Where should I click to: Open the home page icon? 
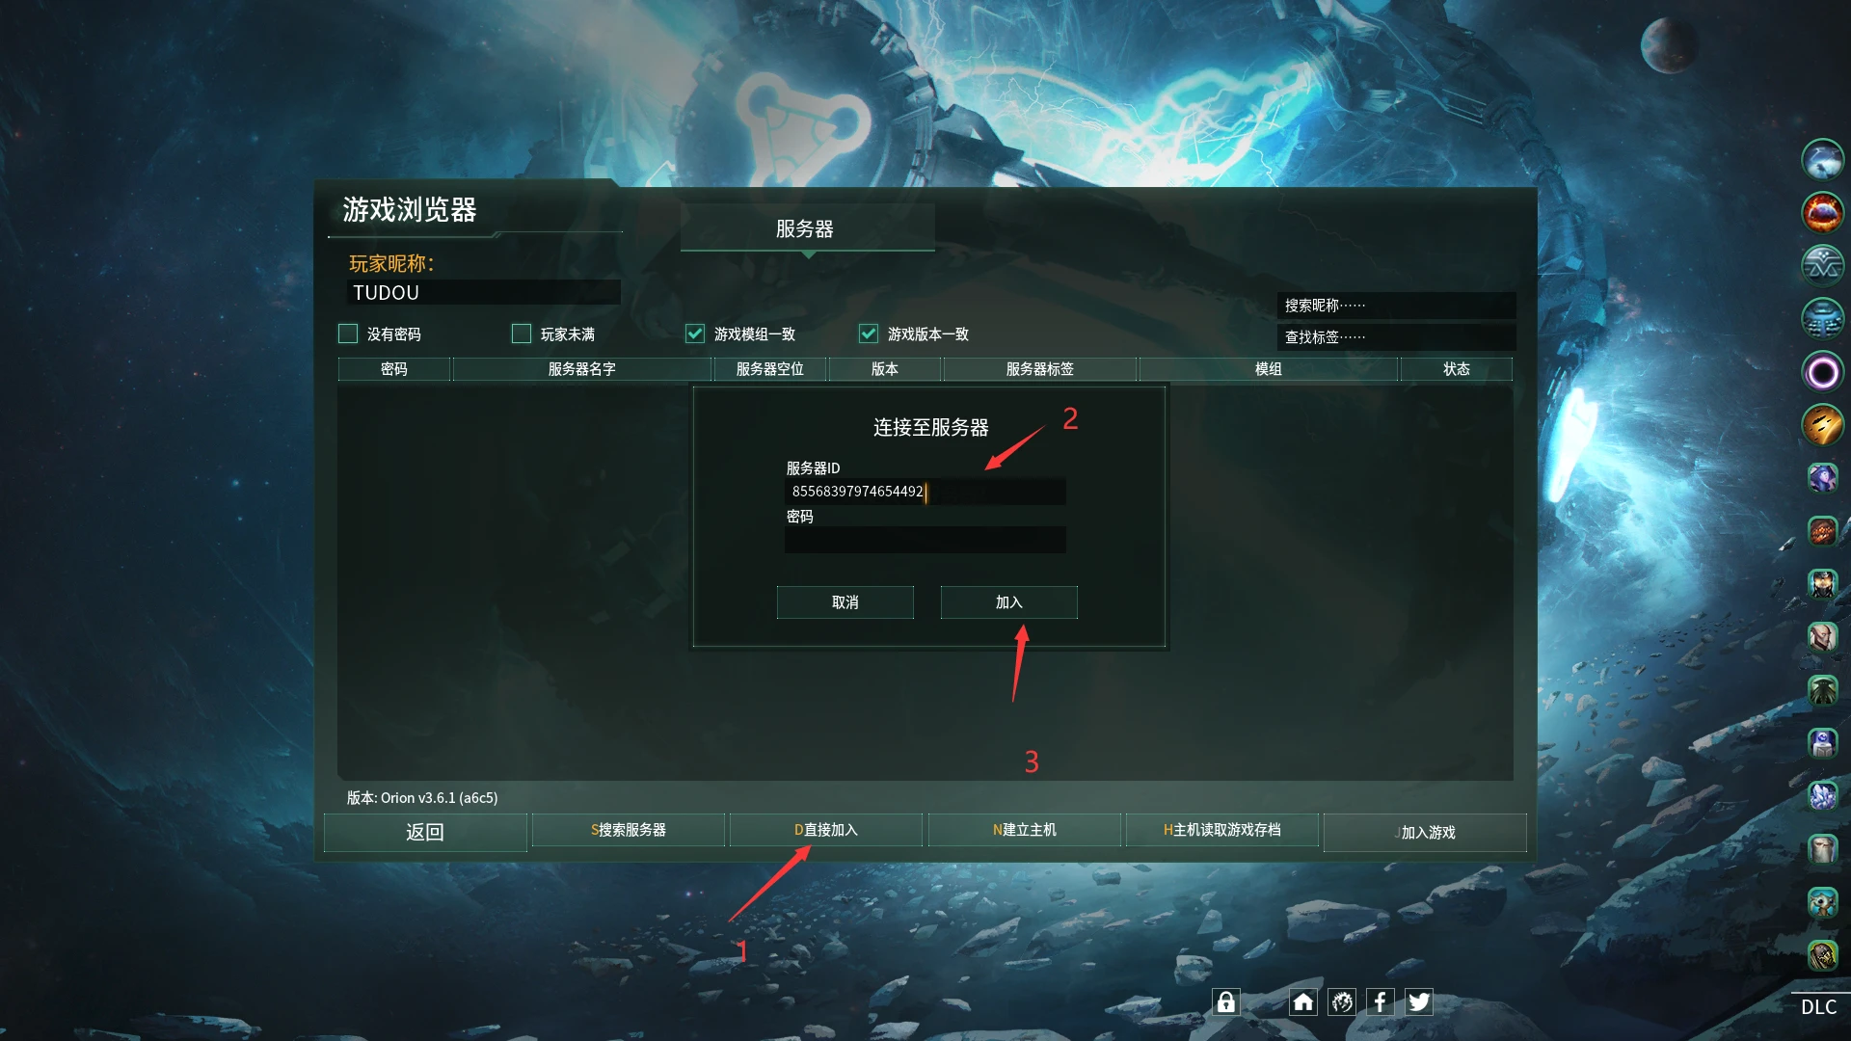[1302, 1001]
